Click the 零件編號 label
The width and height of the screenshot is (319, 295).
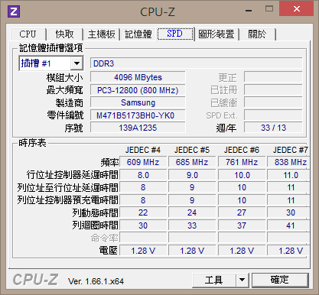65,115
